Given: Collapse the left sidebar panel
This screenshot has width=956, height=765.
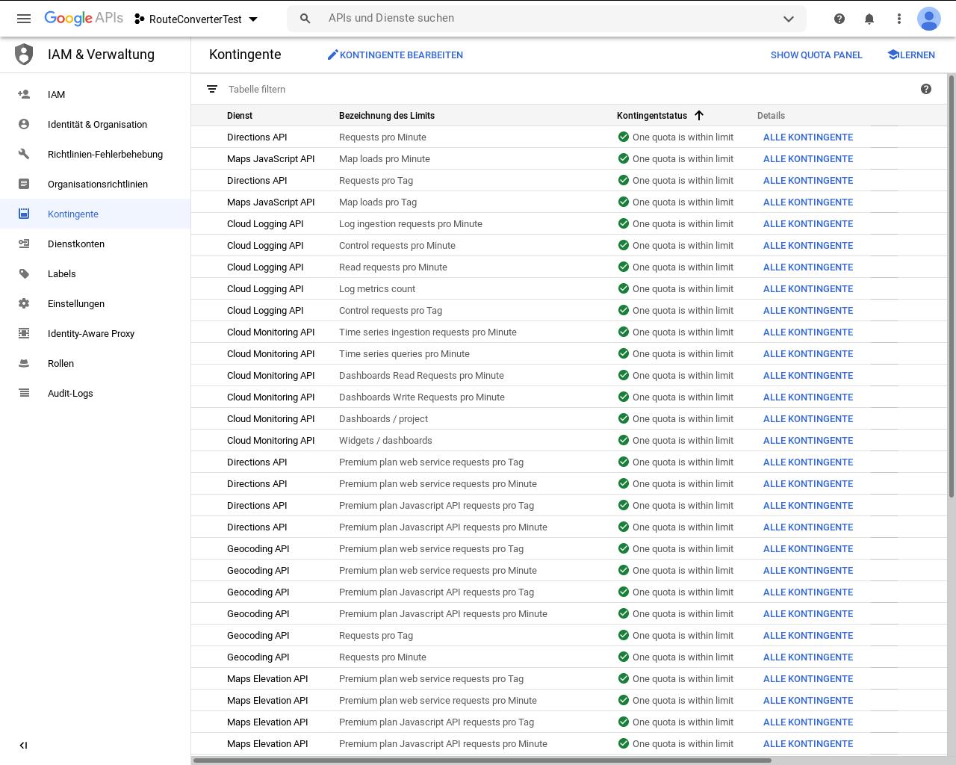Looking at the screenshot, I should pyautogui.click(x=23, y=746).
